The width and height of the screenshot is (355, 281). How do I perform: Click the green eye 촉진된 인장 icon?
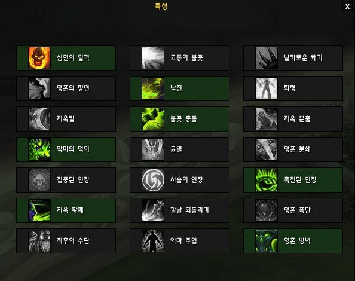[x=267, y=180]
